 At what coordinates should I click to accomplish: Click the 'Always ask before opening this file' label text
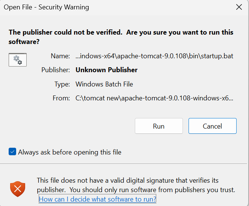pyautogui.click(x=69, y=152)
